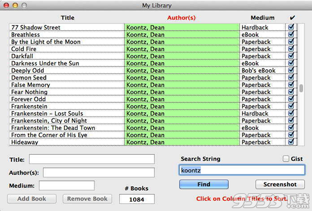Toggle the Deeply Odd row checkbox
Viewport: 312px width, 211px height.
click(x=291, y=70)
